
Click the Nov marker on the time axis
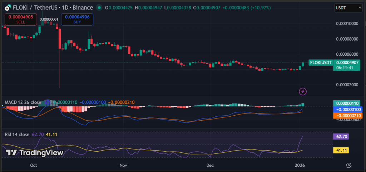pos(123,166)
